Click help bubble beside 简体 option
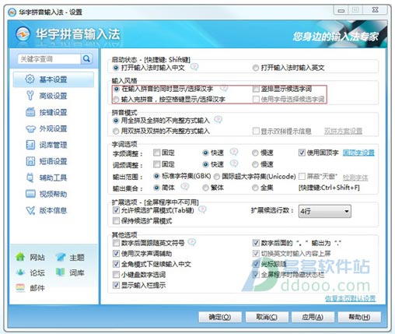 click(184, 186)
